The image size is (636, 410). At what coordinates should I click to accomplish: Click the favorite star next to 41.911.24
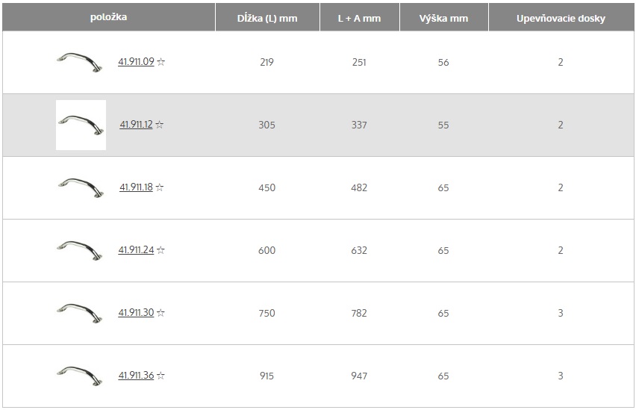click(160, 250)
